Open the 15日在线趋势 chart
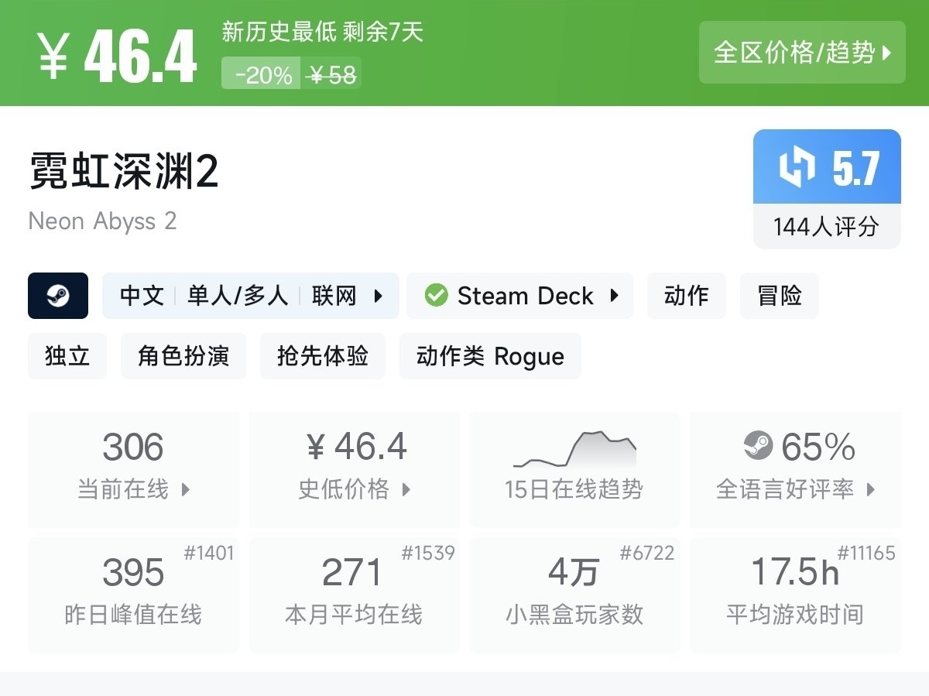Image resolution: width=929 pixels, height=696 pixels. pyautogui.click(x=574, y=469)
